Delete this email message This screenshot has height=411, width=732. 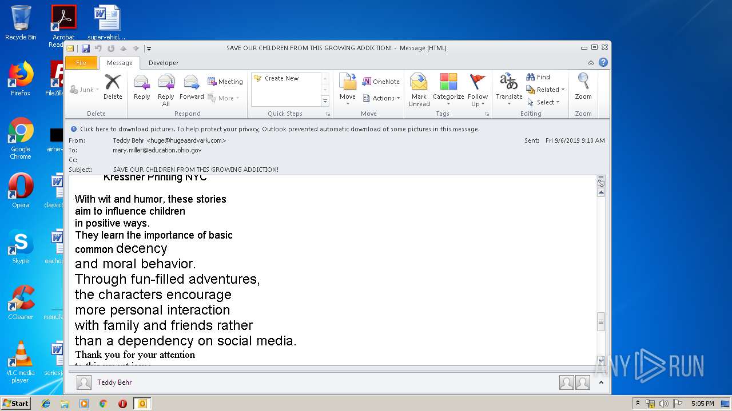point(113,87)
